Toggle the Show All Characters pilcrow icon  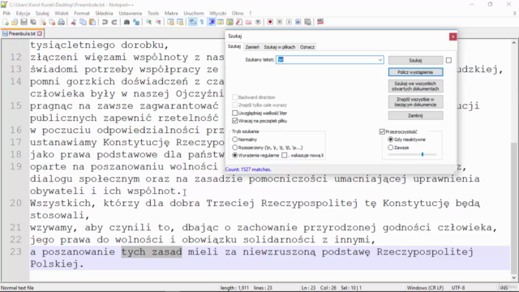(x=202, y=22)
